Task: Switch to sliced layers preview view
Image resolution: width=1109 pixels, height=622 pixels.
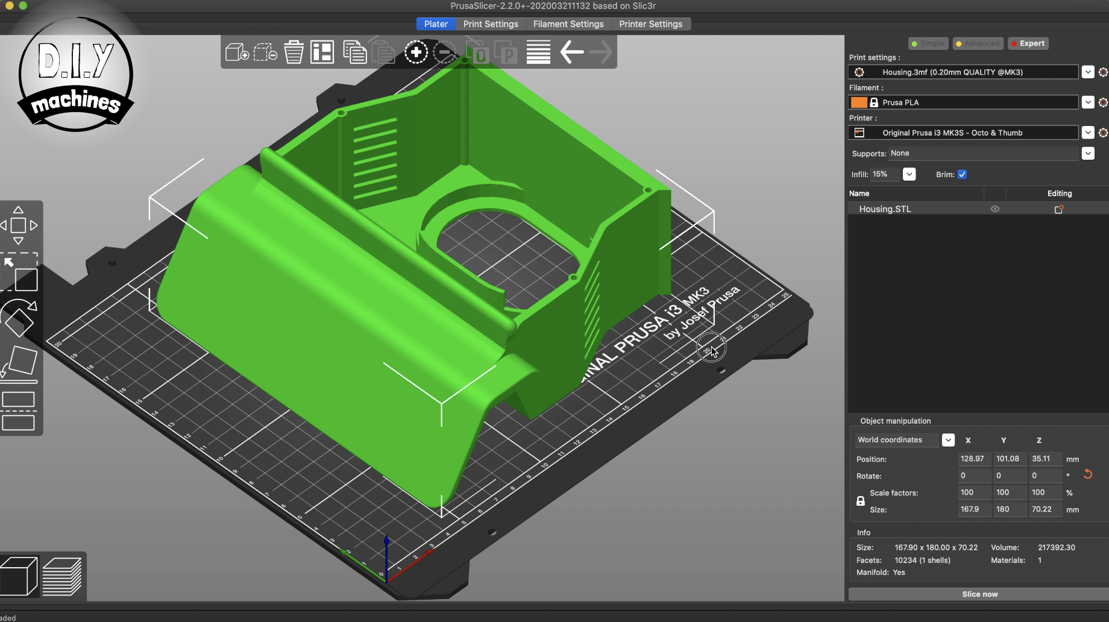Action: pyautogui.click(x=62, y=576)
